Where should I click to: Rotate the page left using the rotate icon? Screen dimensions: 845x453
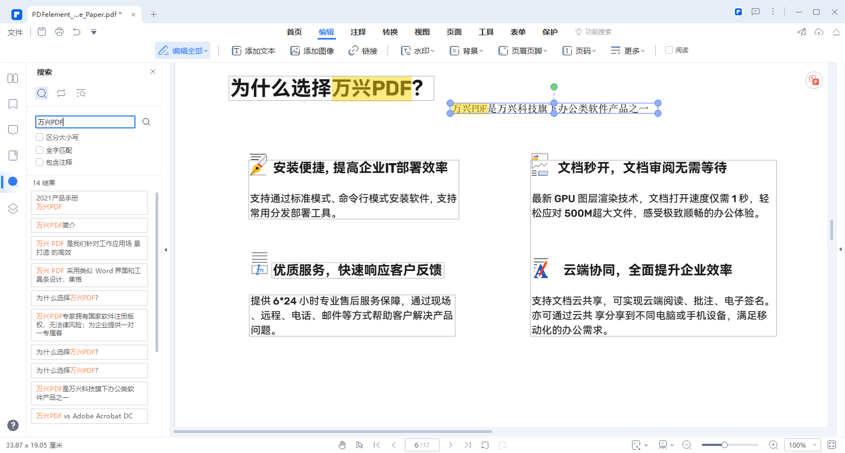click(x=485, y=444)
